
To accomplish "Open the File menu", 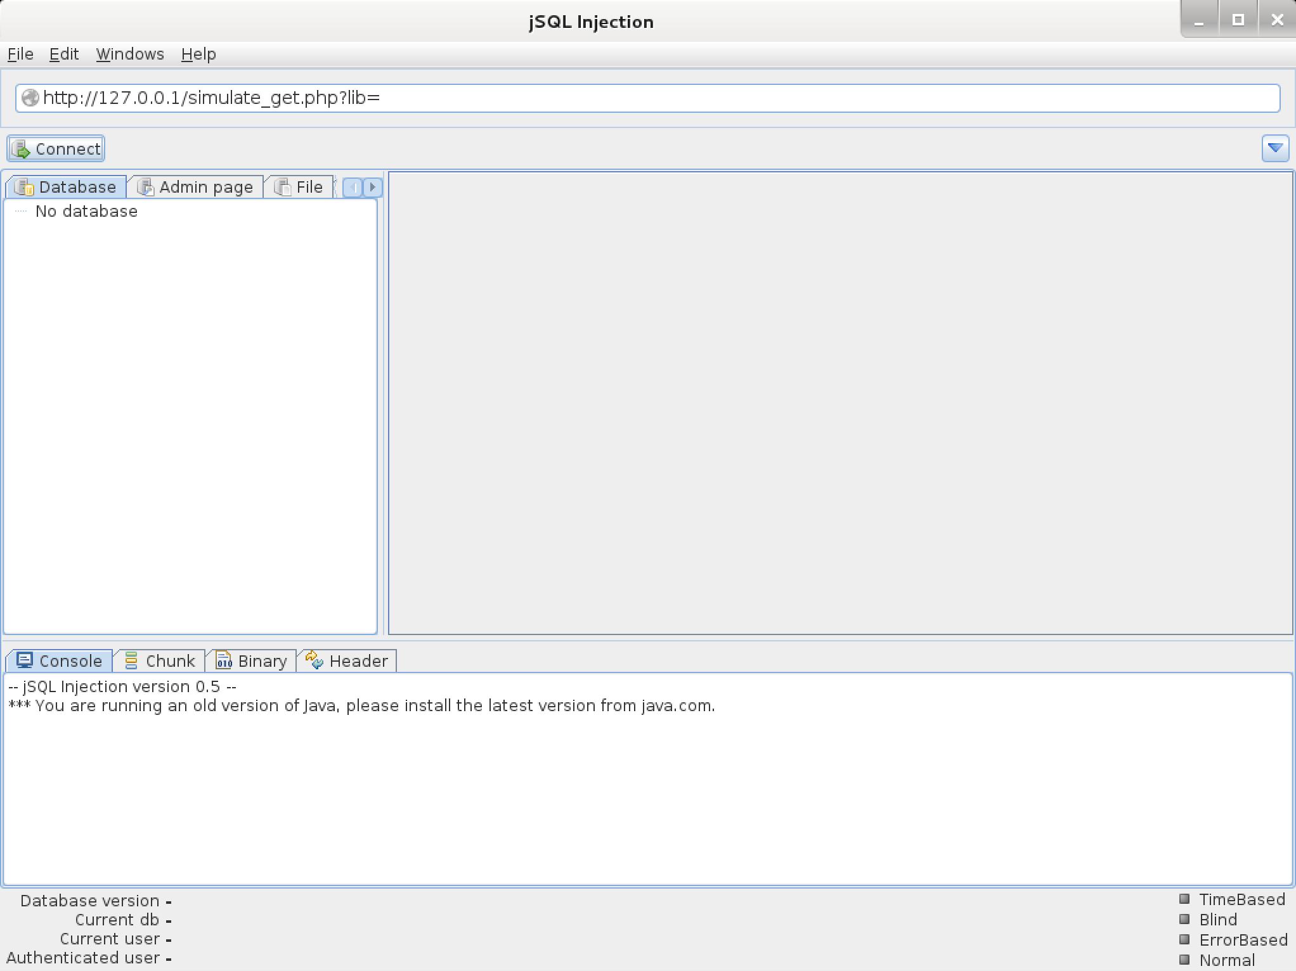I will pyautogui.click(x=20, y=54).
